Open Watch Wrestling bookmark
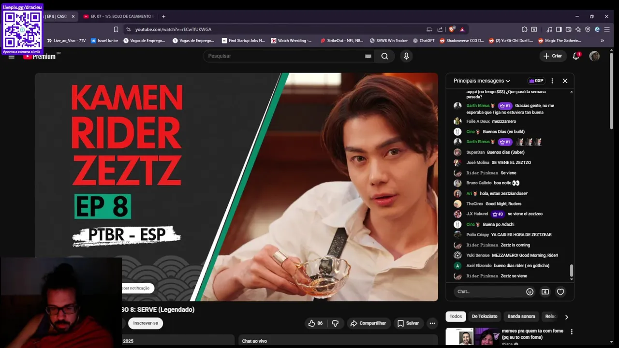This screenshot has height=348, width=619. click(292, 41)
